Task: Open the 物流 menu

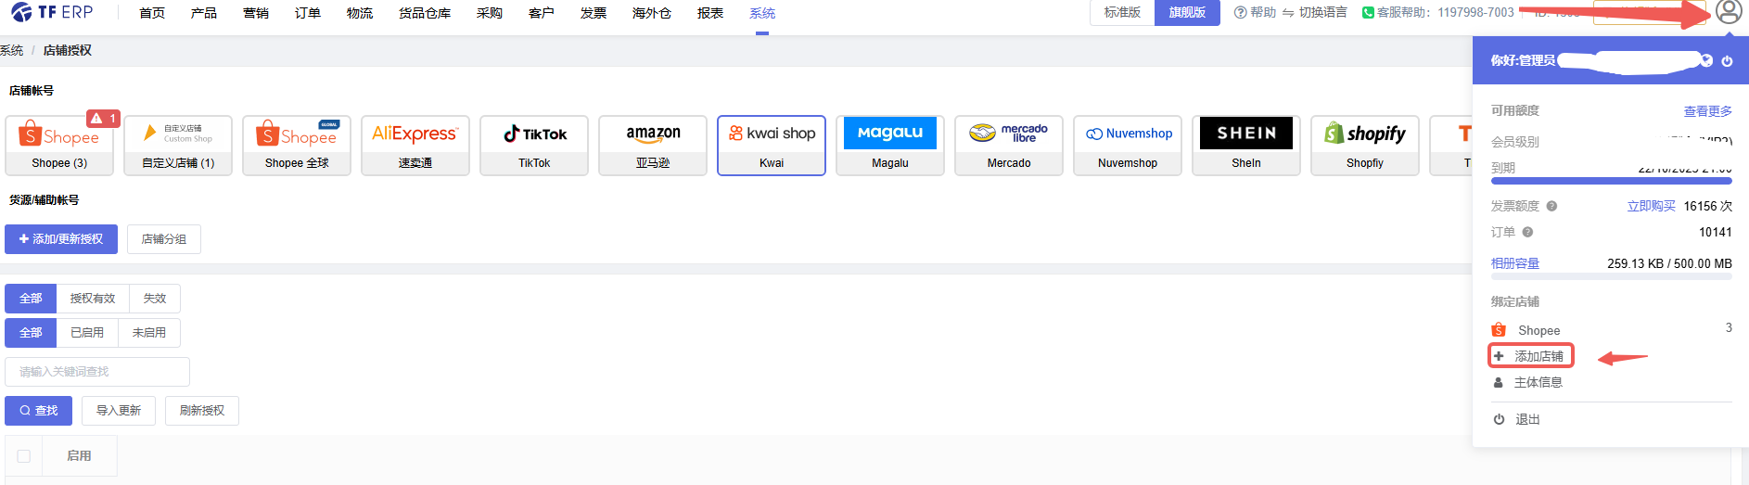Action: (x=360, y=13)
